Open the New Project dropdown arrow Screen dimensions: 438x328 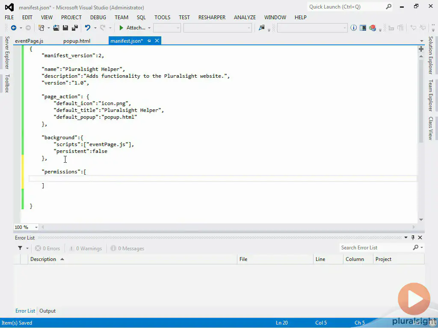pyautogui.click(x=48, y=28)
